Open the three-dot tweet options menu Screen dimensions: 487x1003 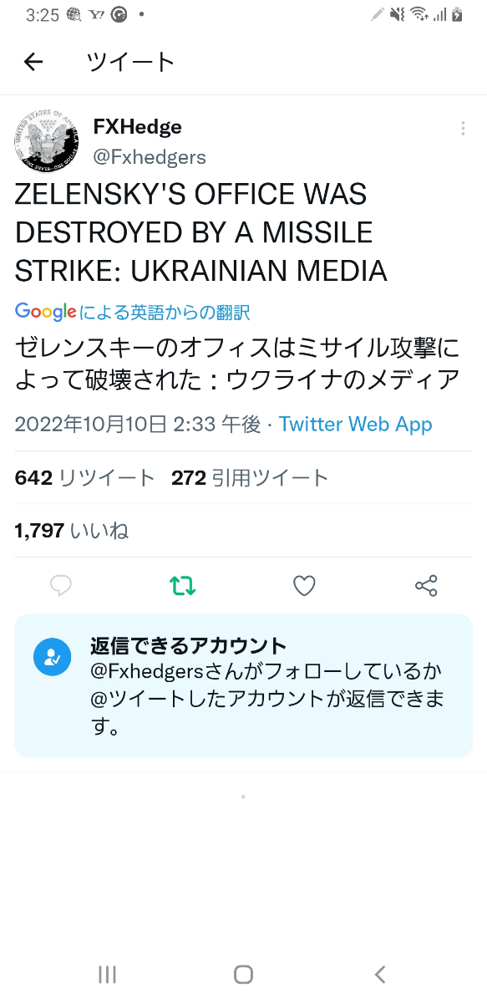pyautogui.click(x=463, y=128)
